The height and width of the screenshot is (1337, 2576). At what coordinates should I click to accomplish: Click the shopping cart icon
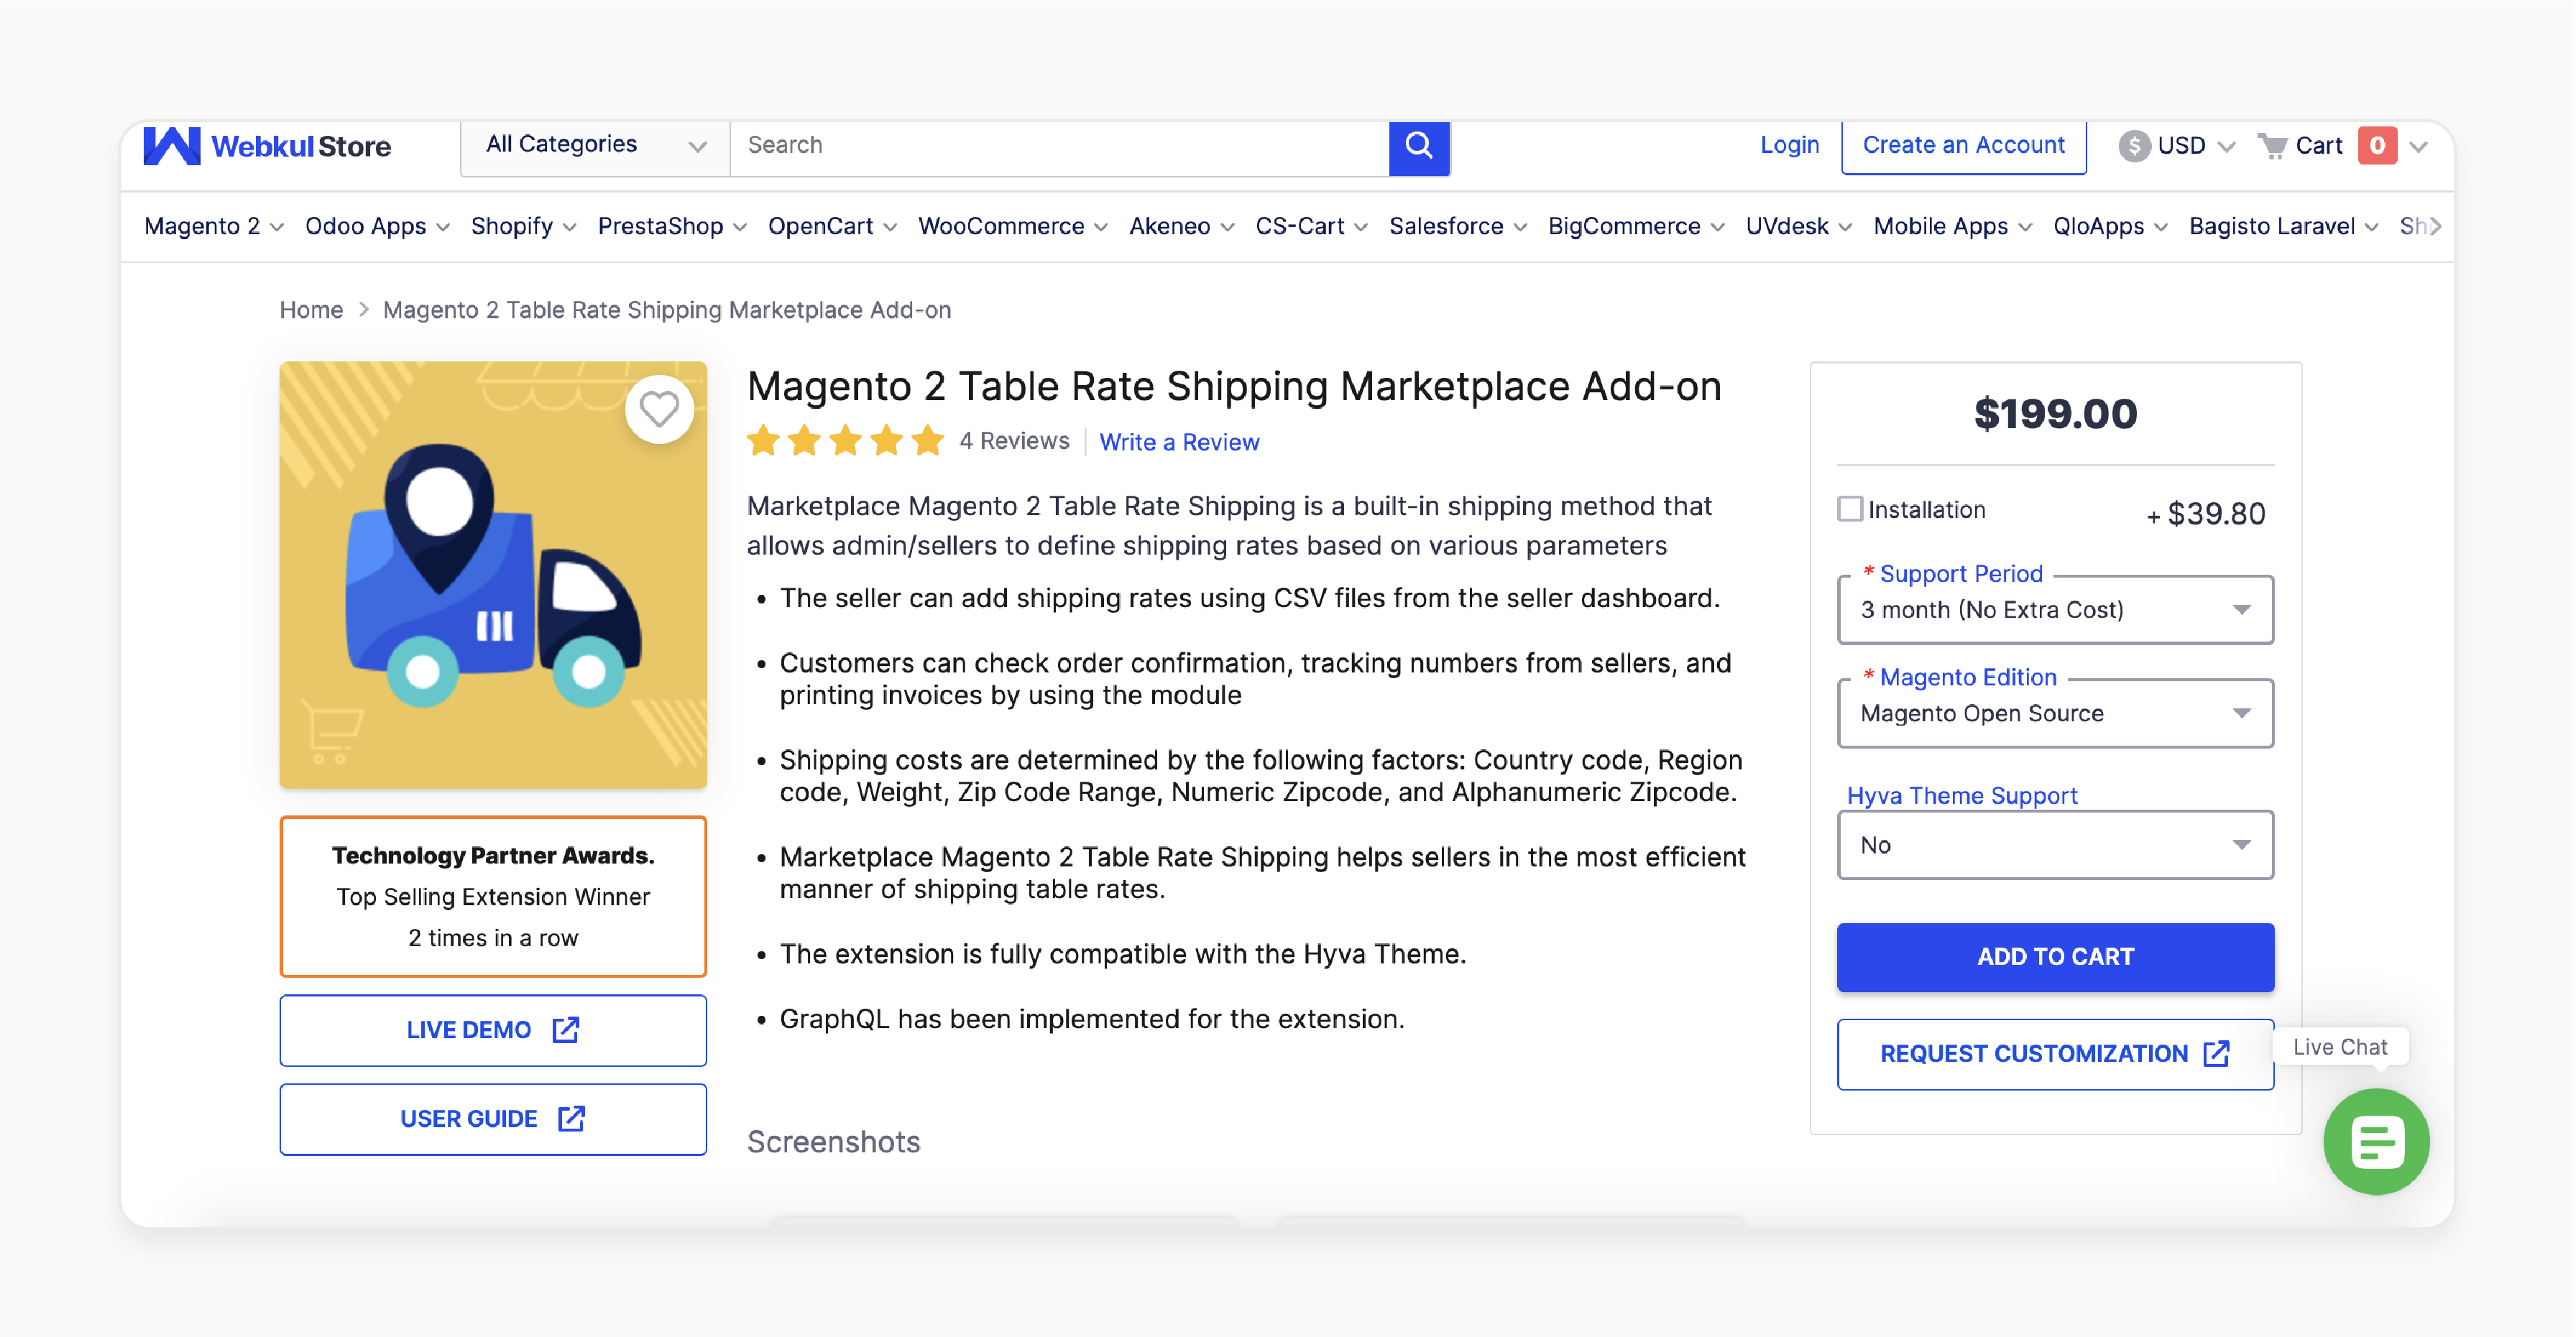(2273, 146)
